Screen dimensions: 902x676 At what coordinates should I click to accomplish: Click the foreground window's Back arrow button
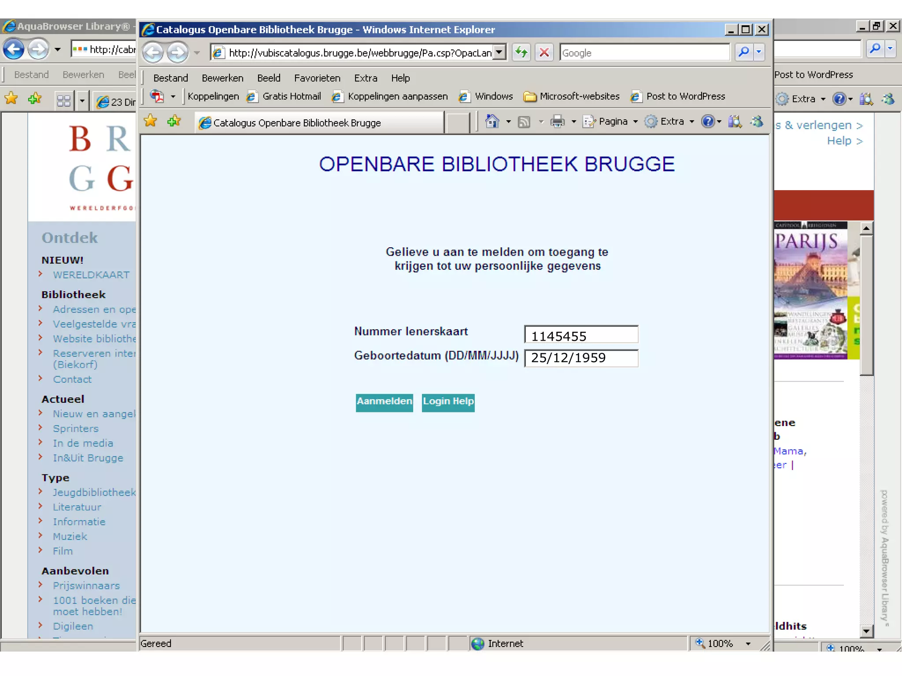click(x=153, y=53)
